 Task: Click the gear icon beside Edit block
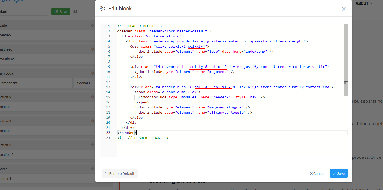102,9
